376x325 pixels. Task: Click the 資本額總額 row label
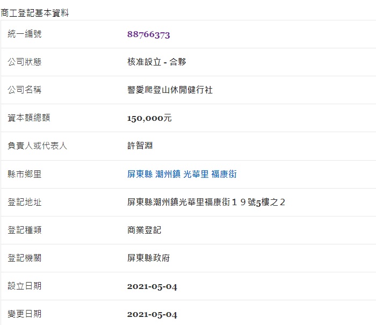[x=29, y=118]
